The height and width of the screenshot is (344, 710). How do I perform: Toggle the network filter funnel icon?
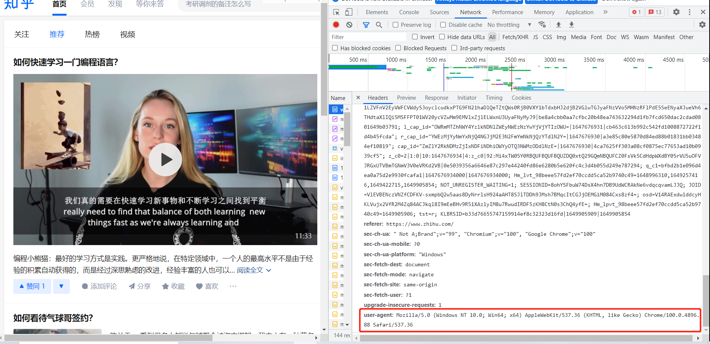point(366,25)
